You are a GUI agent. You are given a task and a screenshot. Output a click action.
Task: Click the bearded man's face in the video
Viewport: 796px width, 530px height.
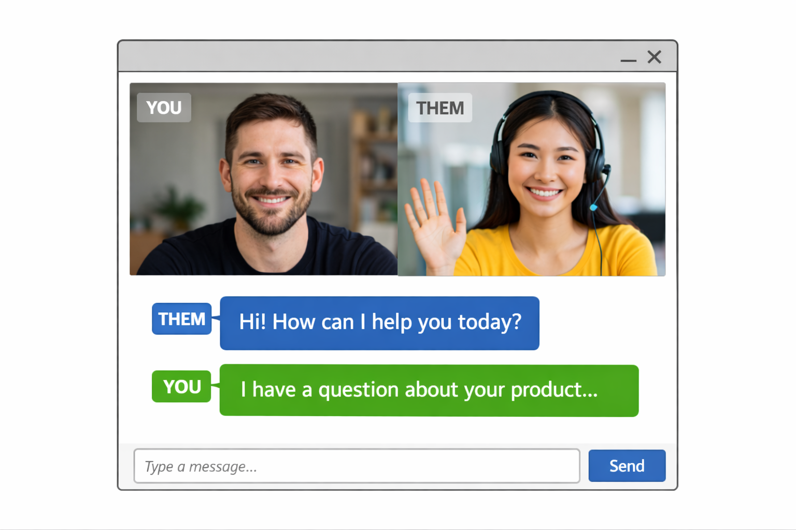271,176
